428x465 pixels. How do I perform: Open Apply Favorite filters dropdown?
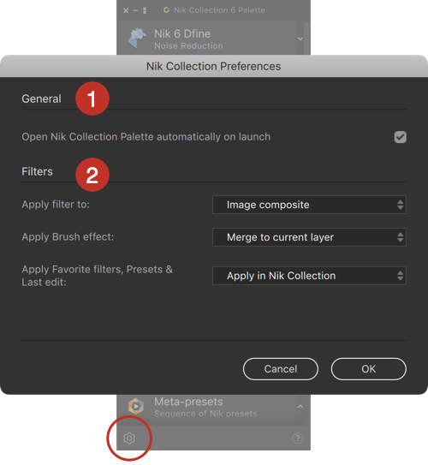click(x=309, y=276)
